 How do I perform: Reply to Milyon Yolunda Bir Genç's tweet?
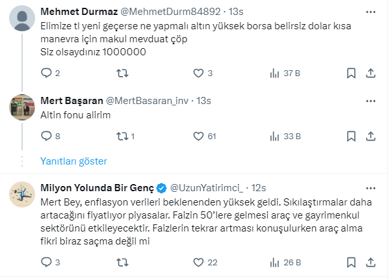(x=46, y=262)
